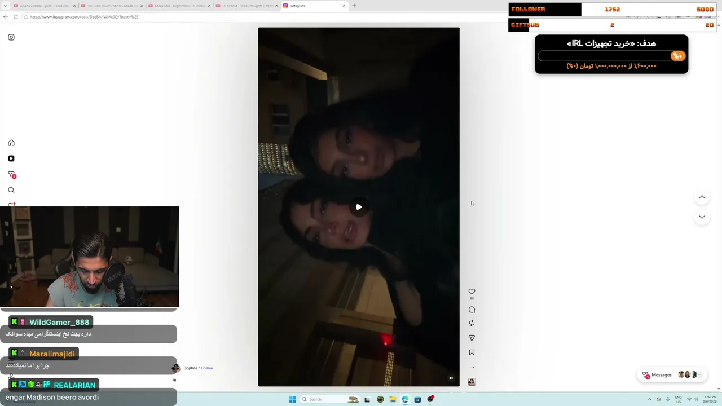Open the Reels section in sidebar
The width and height of the screenshot is (722, 406).
(11, 158)
